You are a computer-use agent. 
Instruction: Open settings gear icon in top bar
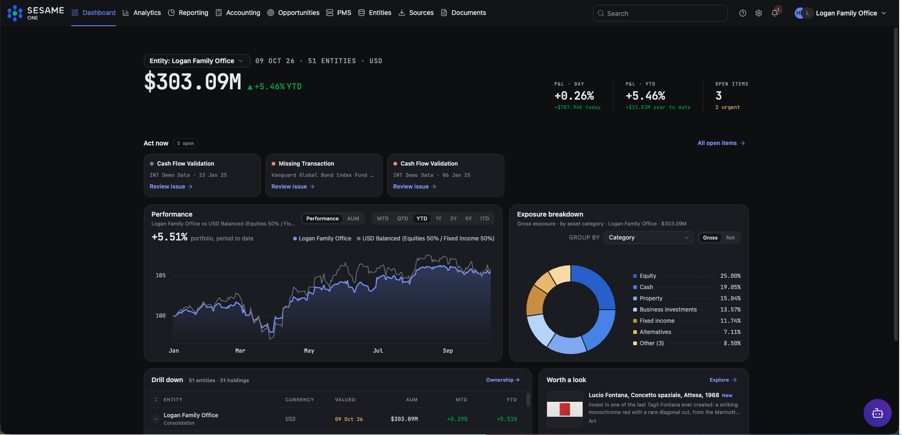pyautogui.click(x=759, y=13)
